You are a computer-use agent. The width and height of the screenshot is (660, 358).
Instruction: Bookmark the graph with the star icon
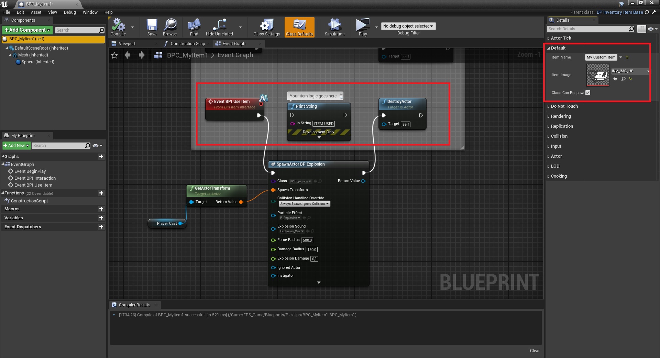pyautogui.click(x=114, y=55)
